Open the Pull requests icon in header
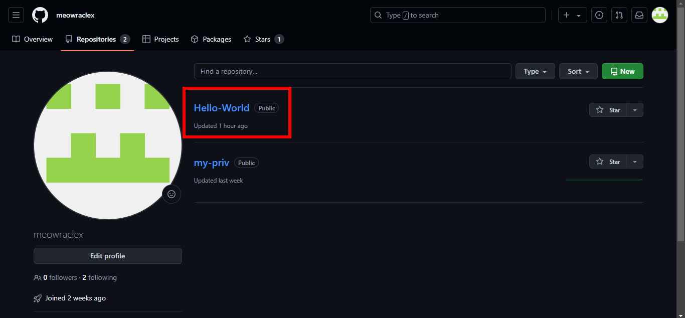685x318 pixels. tap(619, 15)
